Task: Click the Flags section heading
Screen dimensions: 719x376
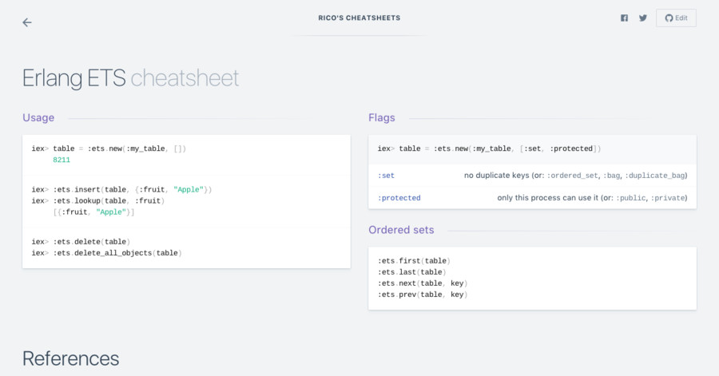Action: pyautogui.click(x=382, y=117)
